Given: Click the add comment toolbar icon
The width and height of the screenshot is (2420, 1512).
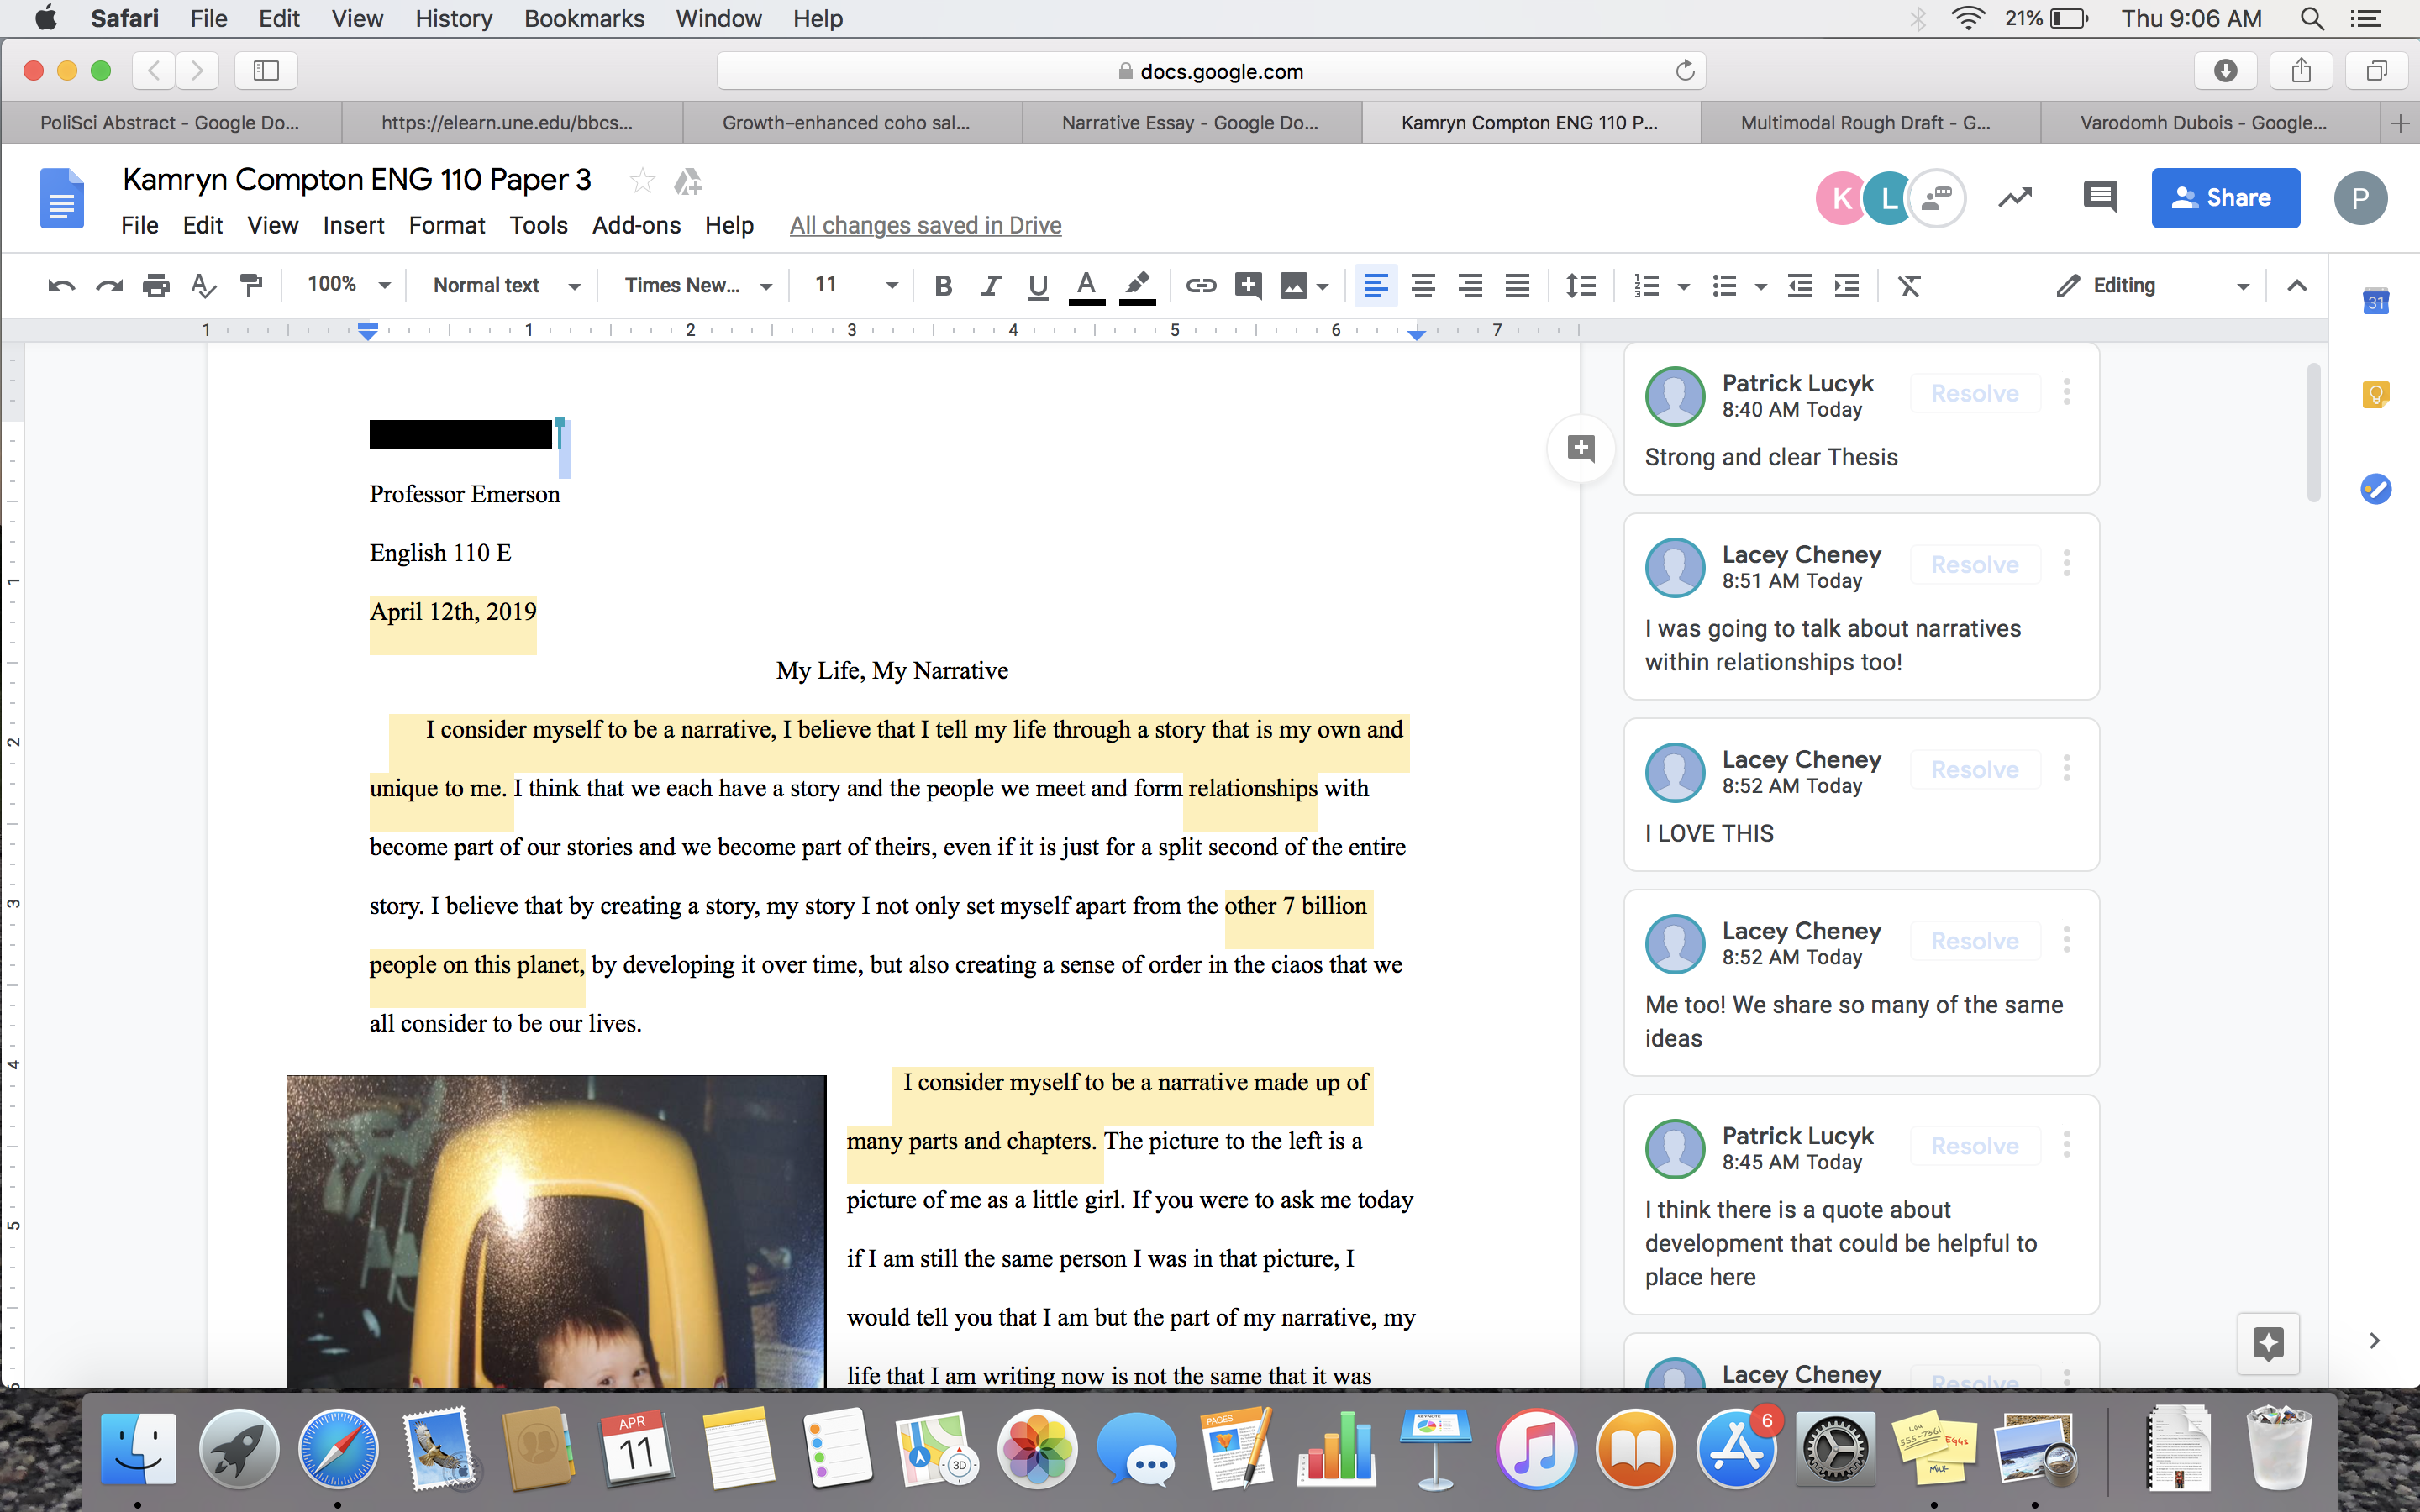Looking at the screenshot, I should coord(1247,286).
